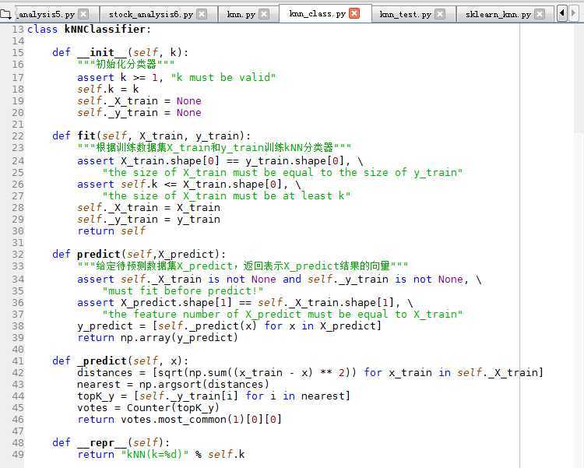
Task: Close the analysis5.py tab
Action: pyautogui.click(x=84, y=14)
